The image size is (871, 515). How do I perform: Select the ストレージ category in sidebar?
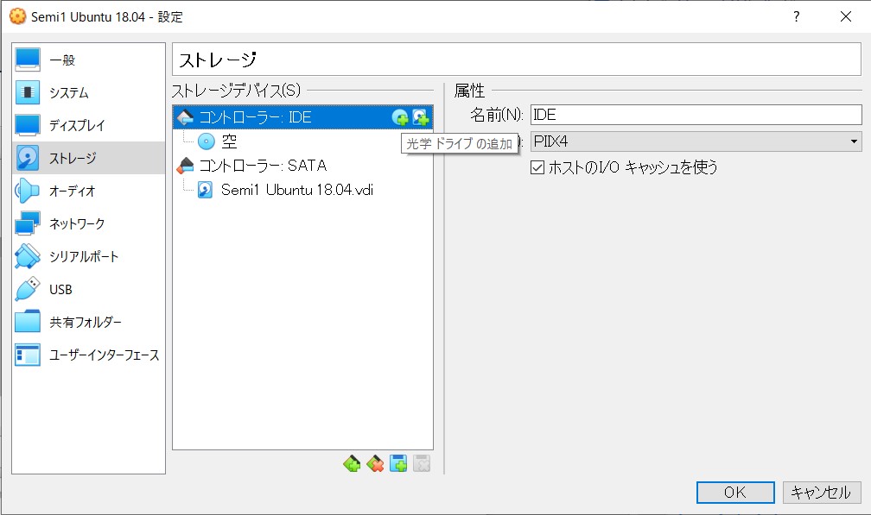[88, 158]
